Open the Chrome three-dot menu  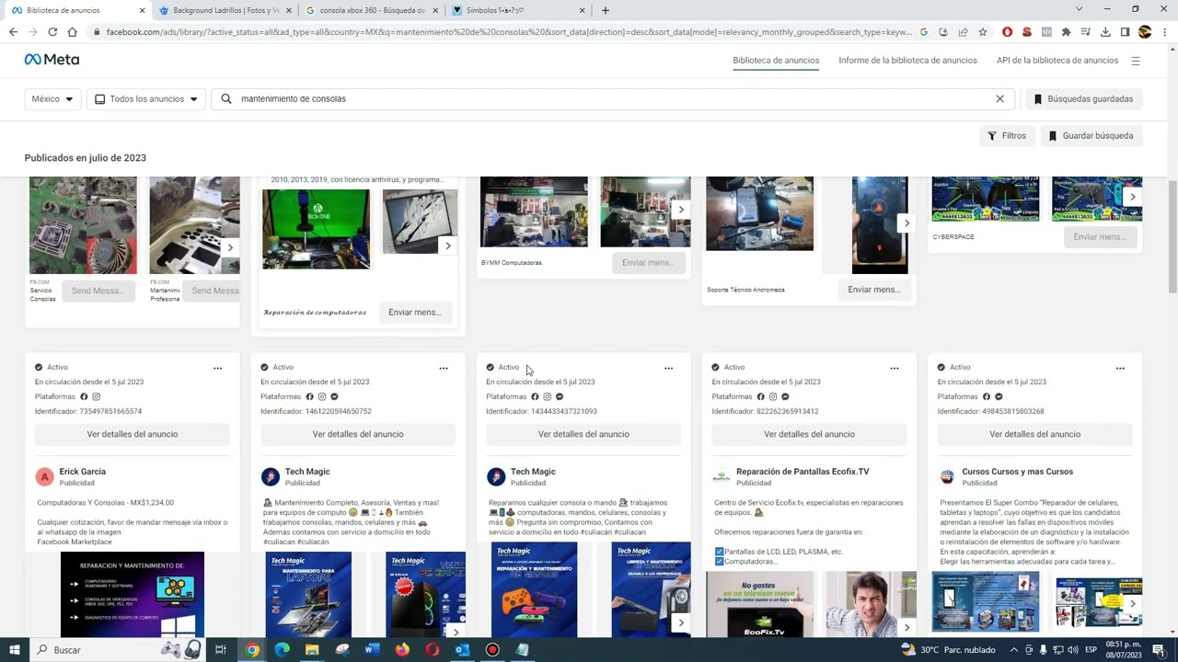[x=1164, y=32]
